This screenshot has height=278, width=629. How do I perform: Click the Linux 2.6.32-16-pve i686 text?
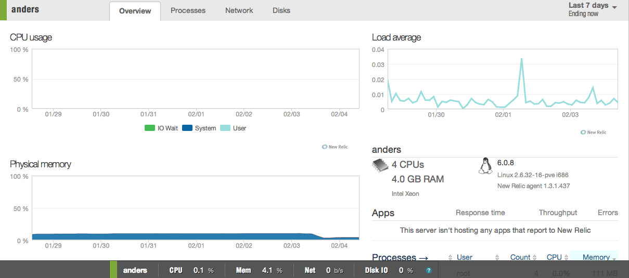tap(533, 175)
